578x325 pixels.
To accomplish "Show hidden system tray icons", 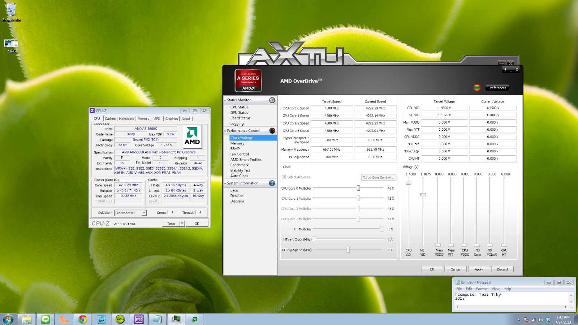I will coord(519,320).
